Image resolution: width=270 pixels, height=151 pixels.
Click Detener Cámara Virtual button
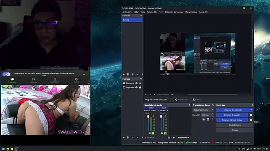pos(232,120)
